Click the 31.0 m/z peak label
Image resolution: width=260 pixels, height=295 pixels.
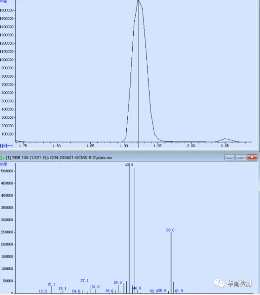pyautogui.click(x=96, y=287)
